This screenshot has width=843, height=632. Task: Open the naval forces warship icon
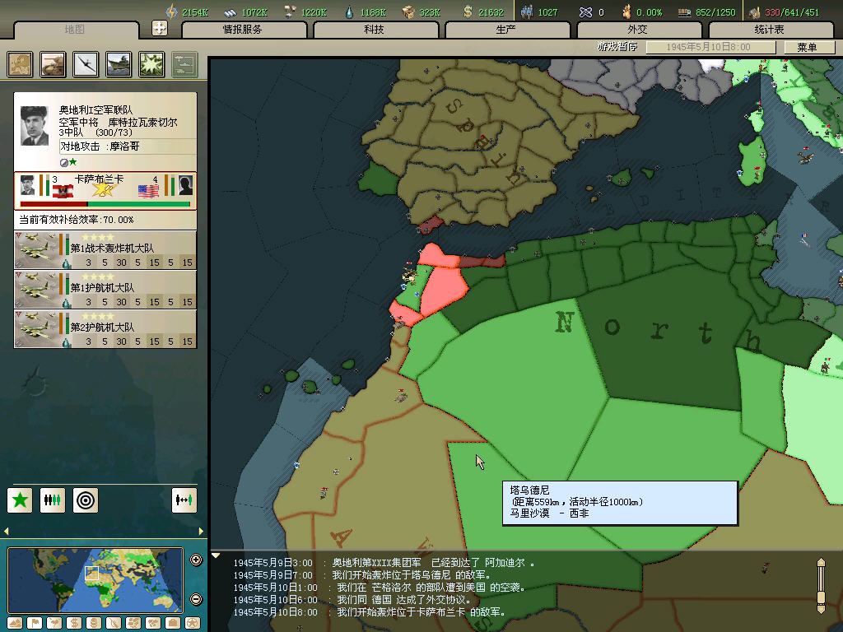pyautogui.click(x=119, y=64)
